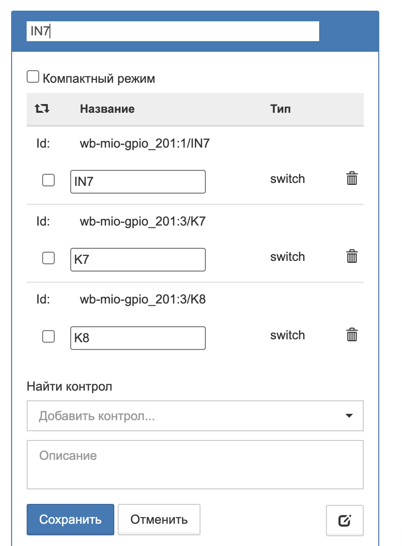Click trash icon for K7 control

coord(352,257)
